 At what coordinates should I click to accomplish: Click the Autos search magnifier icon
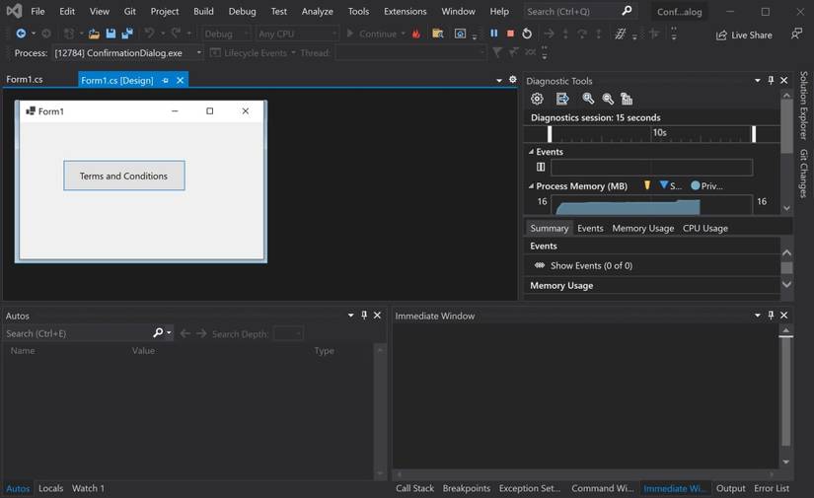[158, 332]
